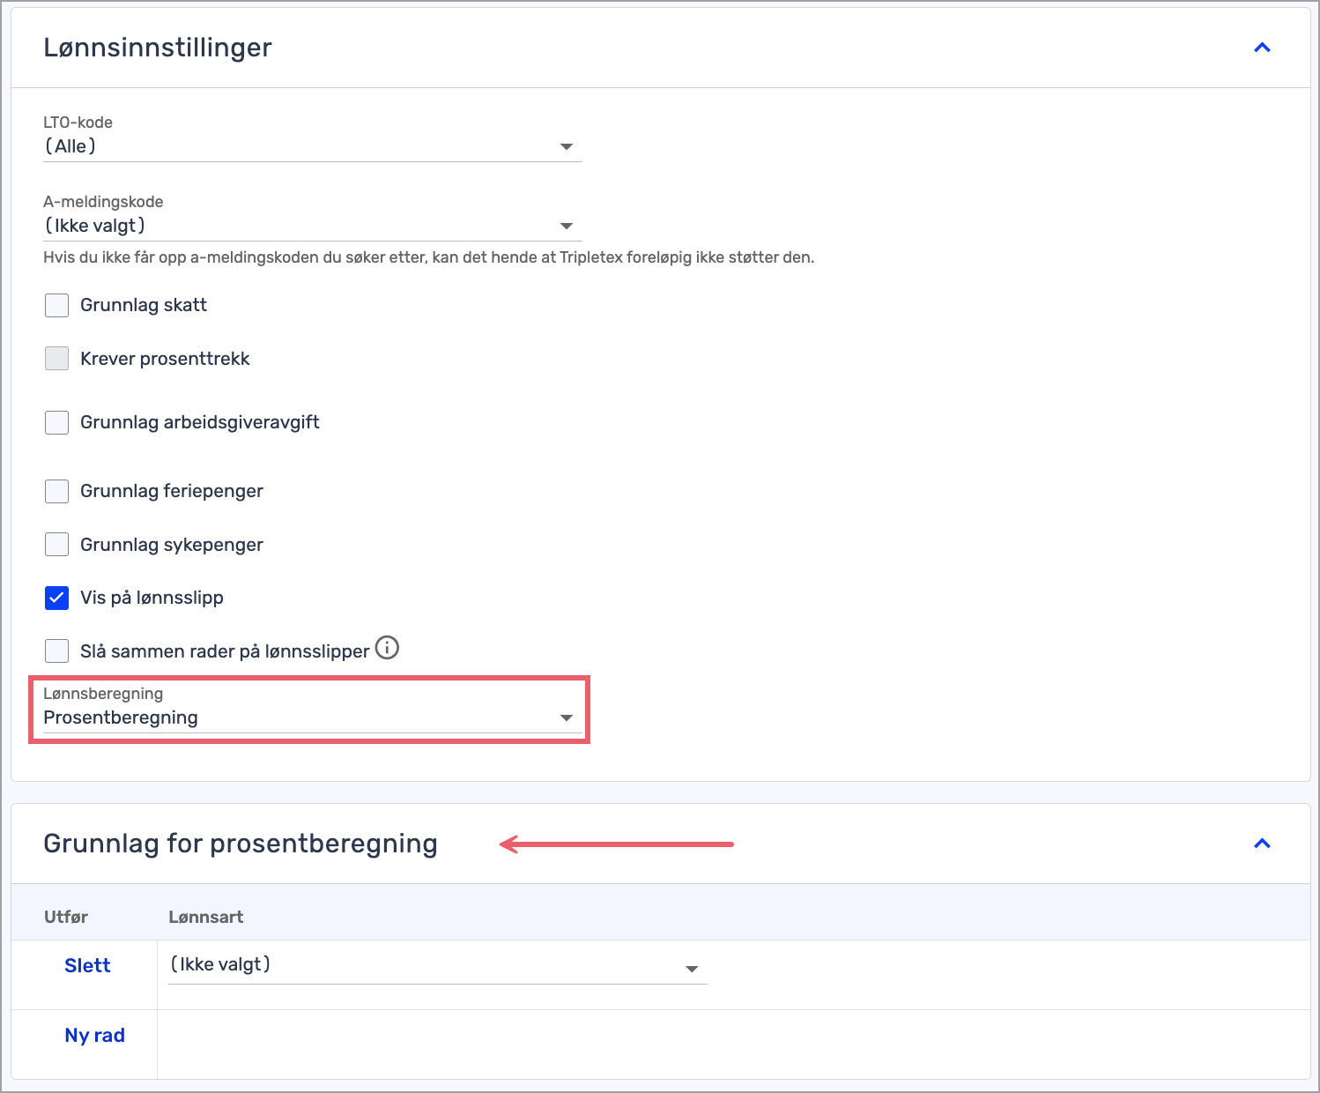This screenshot has height=1093, width=1320.
Task: Click the Vis på lønnsslipp label
Action: tap(152, 598)
